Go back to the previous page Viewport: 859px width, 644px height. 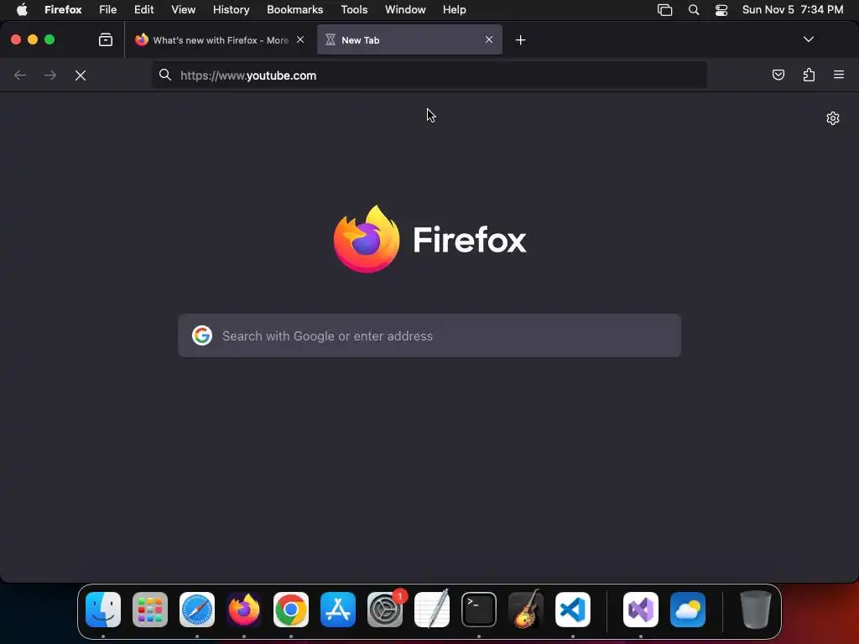(20, 75)
